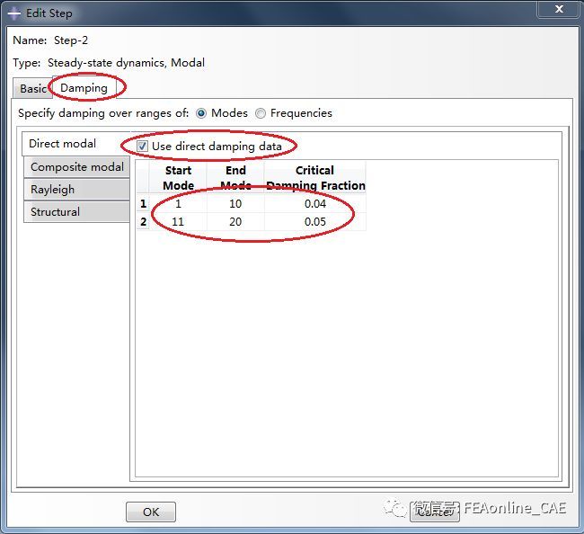Toggle Use direct damping data checkbox
This screenshot has width=584, height=534.
[x=143, y=146]
